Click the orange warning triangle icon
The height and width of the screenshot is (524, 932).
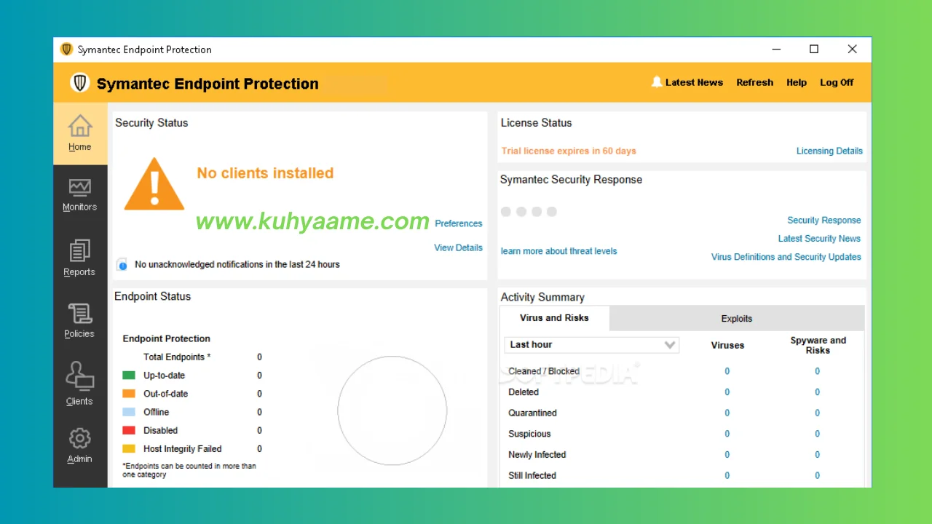[154, 184]
